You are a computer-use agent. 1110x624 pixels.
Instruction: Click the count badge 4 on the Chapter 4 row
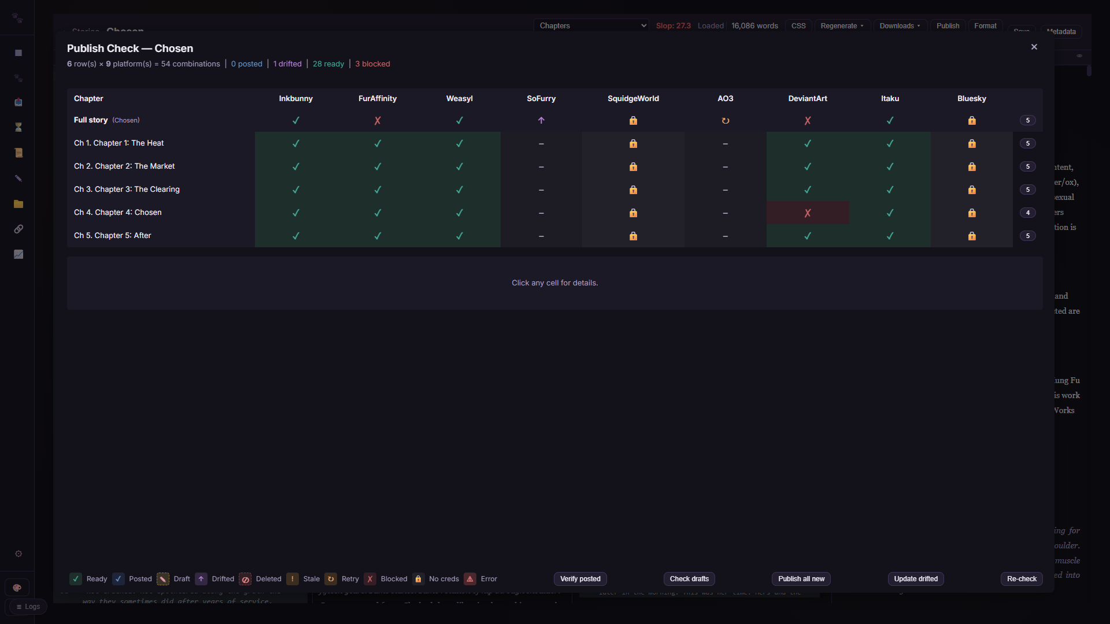pos(1027,213)
